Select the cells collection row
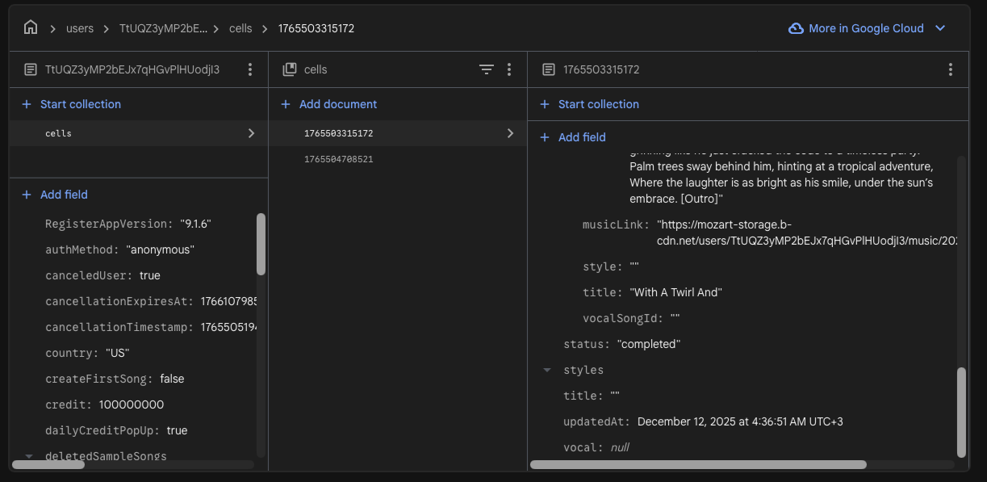The height and width of the screenshot is (482, 987). point(138,133)
